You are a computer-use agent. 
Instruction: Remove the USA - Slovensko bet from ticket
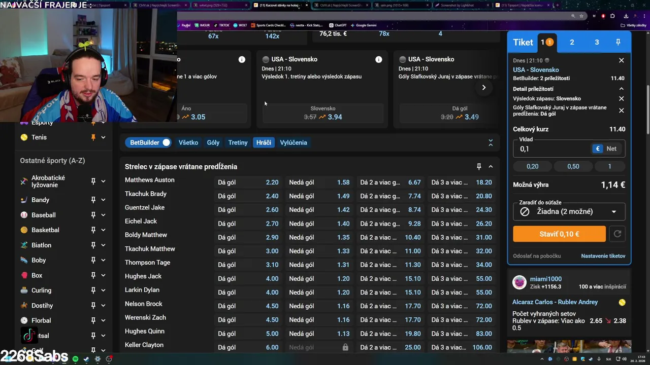click(x=621, y=60)
